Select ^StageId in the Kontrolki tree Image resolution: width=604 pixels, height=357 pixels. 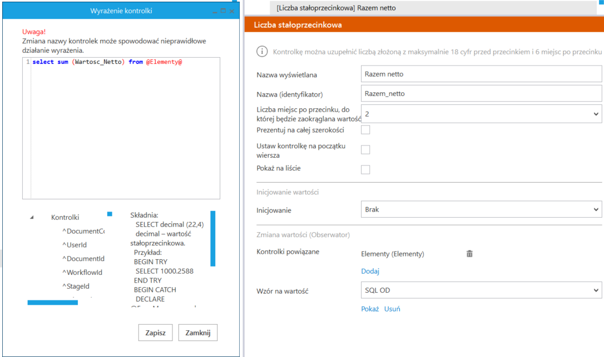(76, 286)
